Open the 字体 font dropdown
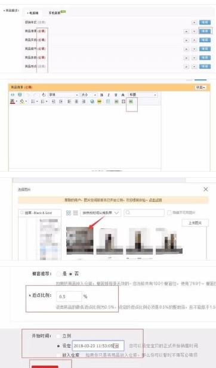 pyautogui.click(x=63, y=95)
